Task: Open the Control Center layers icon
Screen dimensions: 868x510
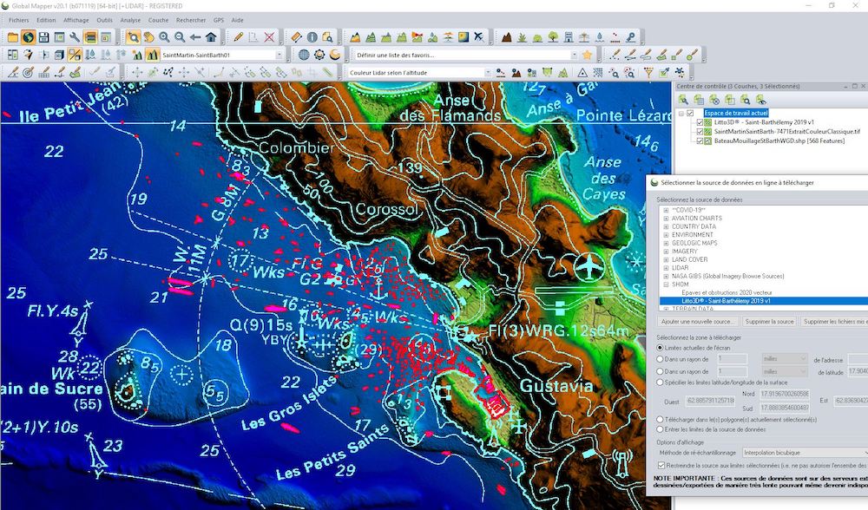Action: pyautogui.click(x=89, y=37)
